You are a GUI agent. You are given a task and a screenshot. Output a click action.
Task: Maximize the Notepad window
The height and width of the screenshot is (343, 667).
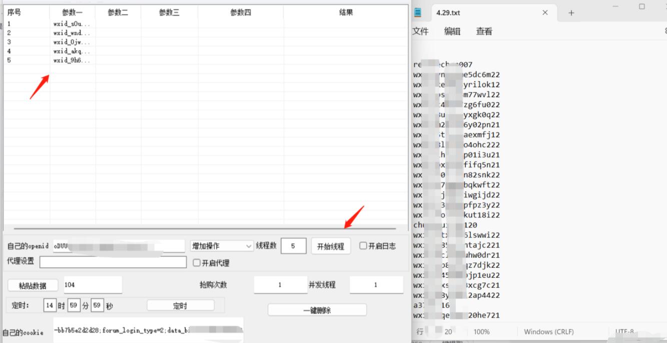642,6
